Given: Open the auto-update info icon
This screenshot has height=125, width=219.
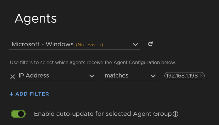Looking at the screenshot, I should 175,114.
